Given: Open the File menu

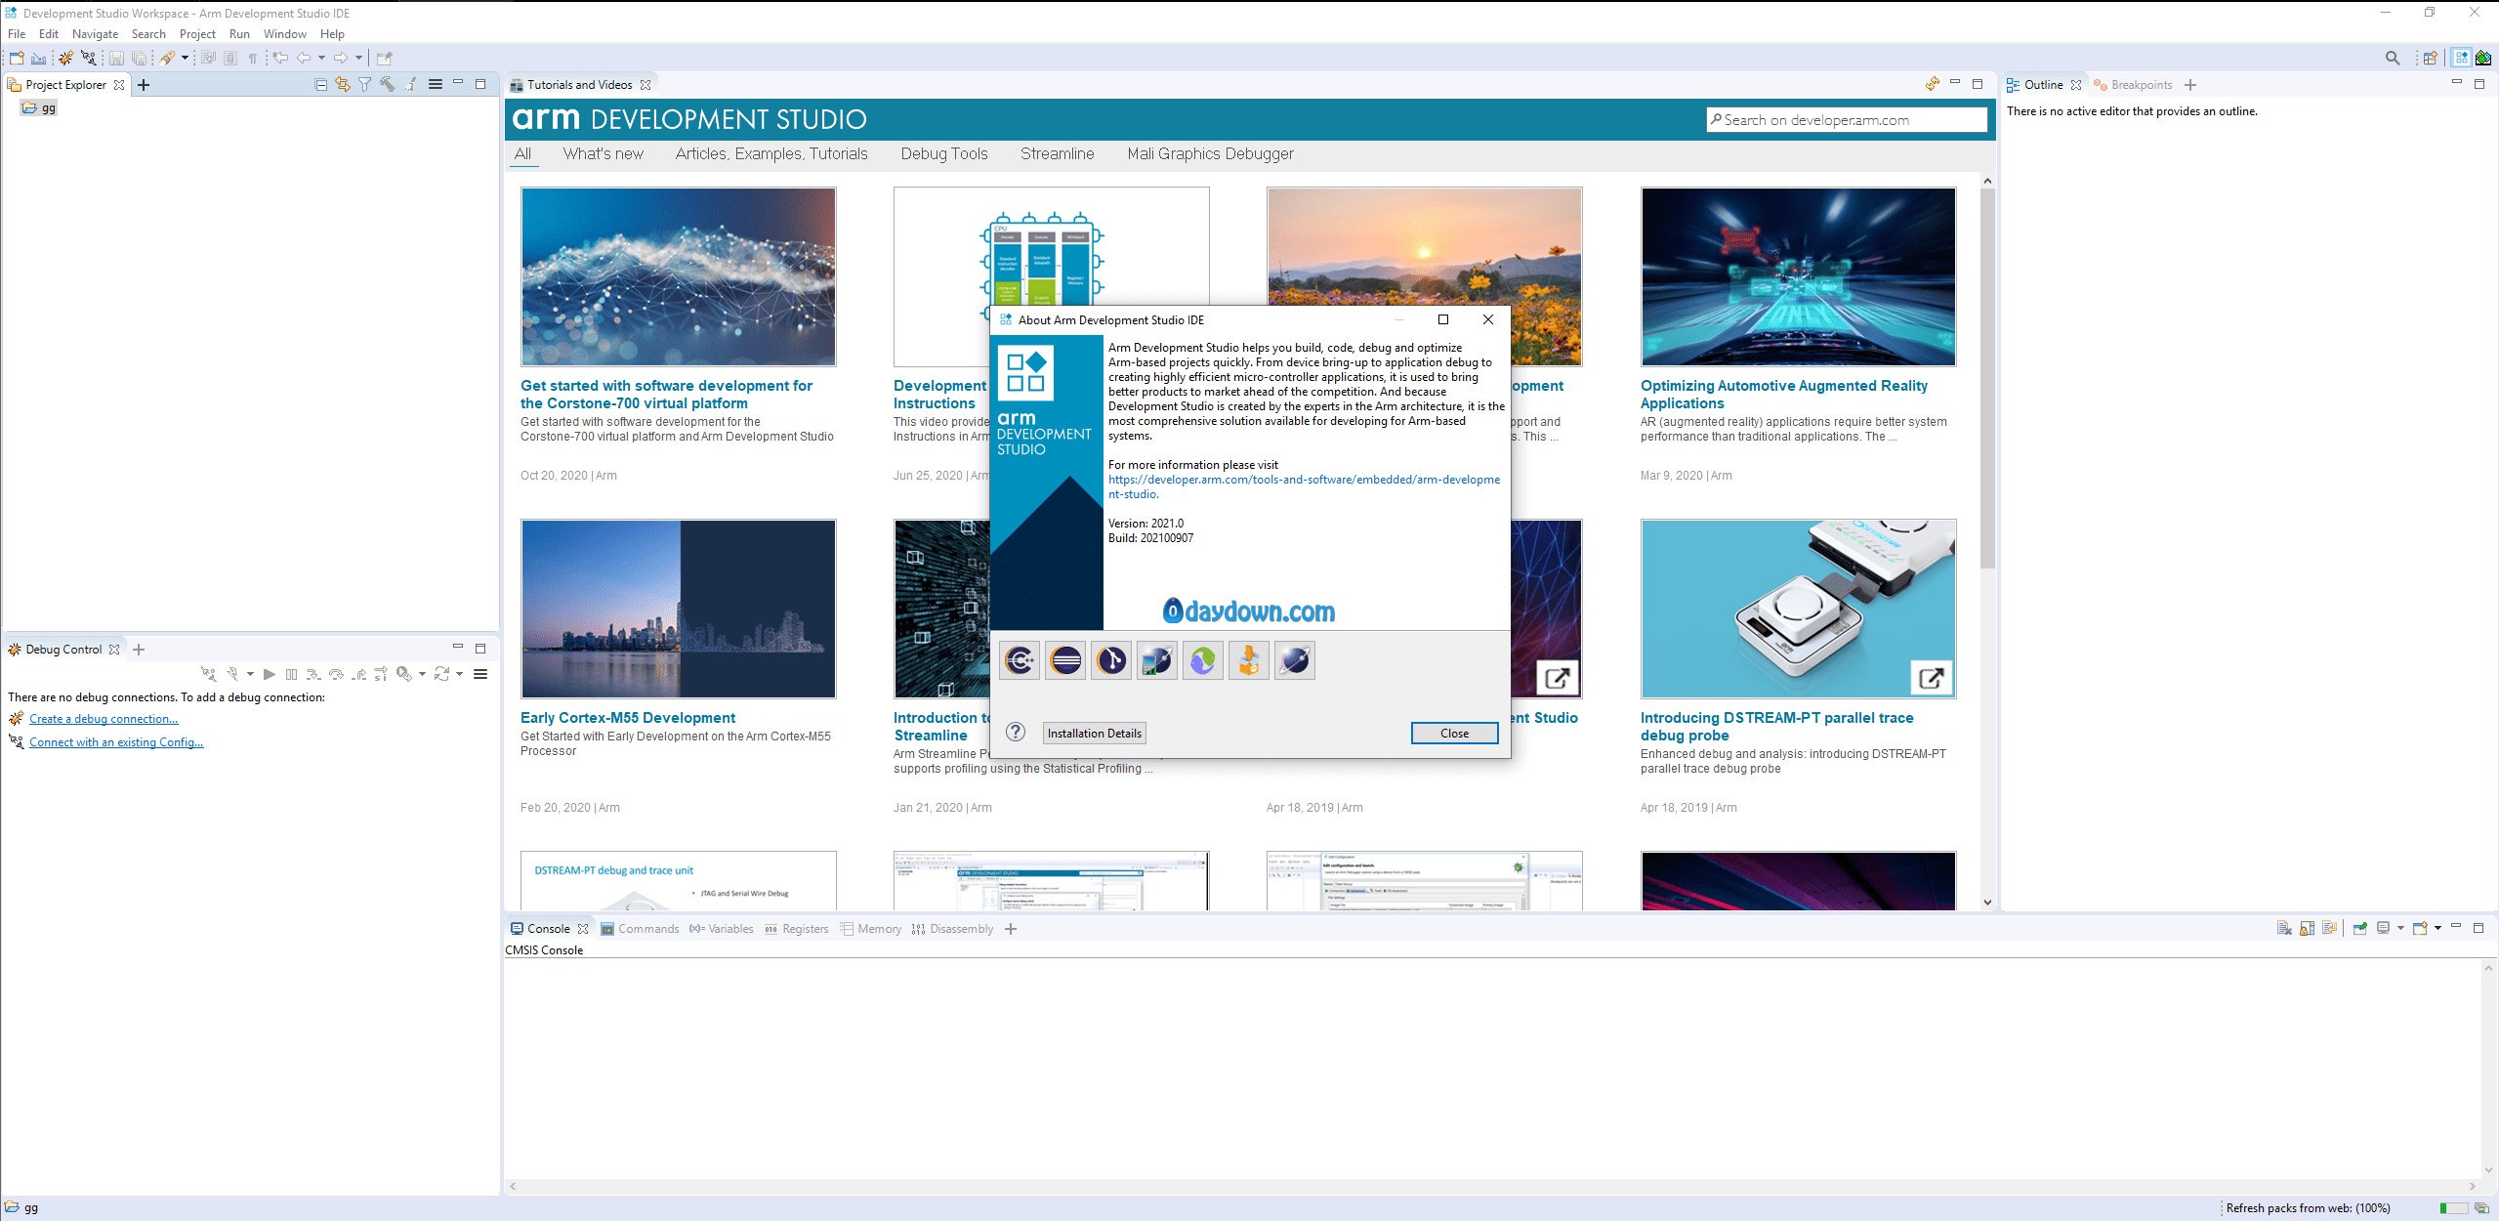Looking at the screenshot, I should [x=17, y=34].
